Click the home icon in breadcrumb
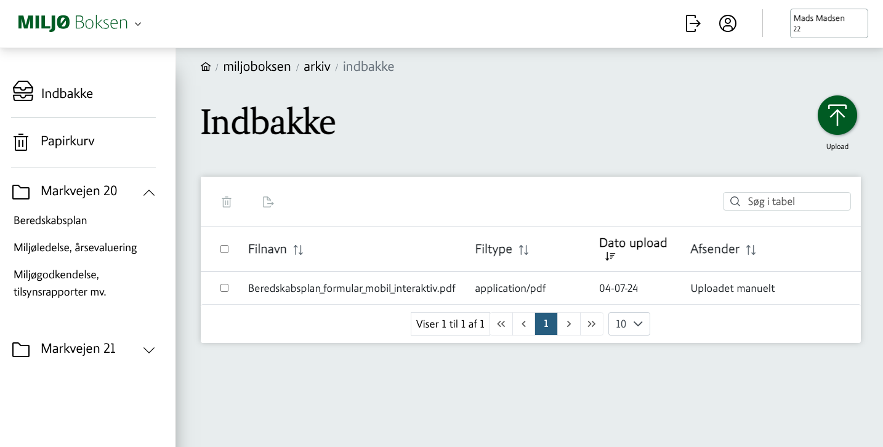883x447 pixels. click(x=206, y=66)
